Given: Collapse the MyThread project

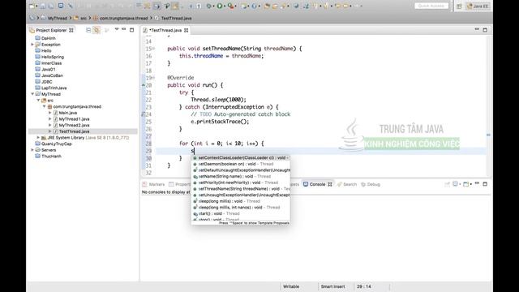Looking at the screenshot, I should click(x=32, y=94).
